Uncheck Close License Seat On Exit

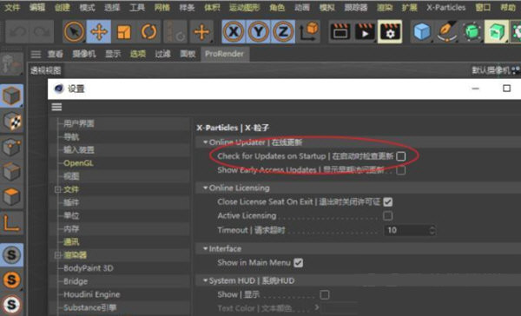[388, 201]
